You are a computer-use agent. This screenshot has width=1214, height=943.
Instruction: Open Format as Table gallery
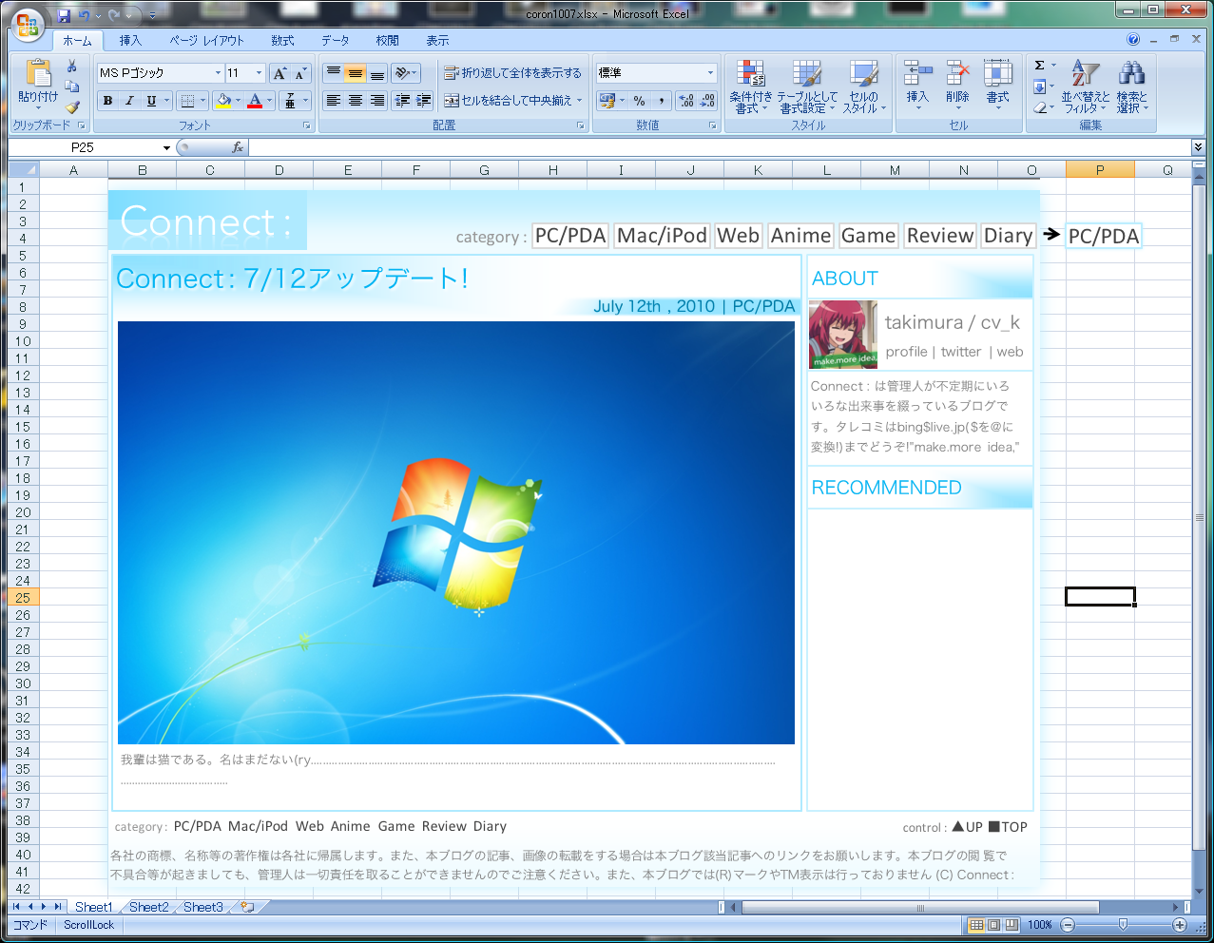pos(807,87)
